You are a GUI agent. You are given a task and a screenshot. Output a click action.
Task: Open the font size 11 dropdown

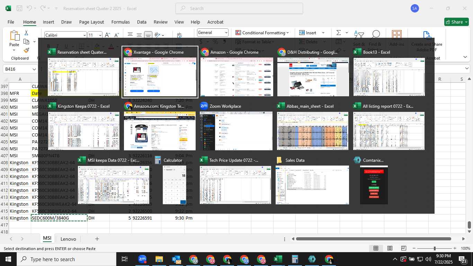pos(100,35)
